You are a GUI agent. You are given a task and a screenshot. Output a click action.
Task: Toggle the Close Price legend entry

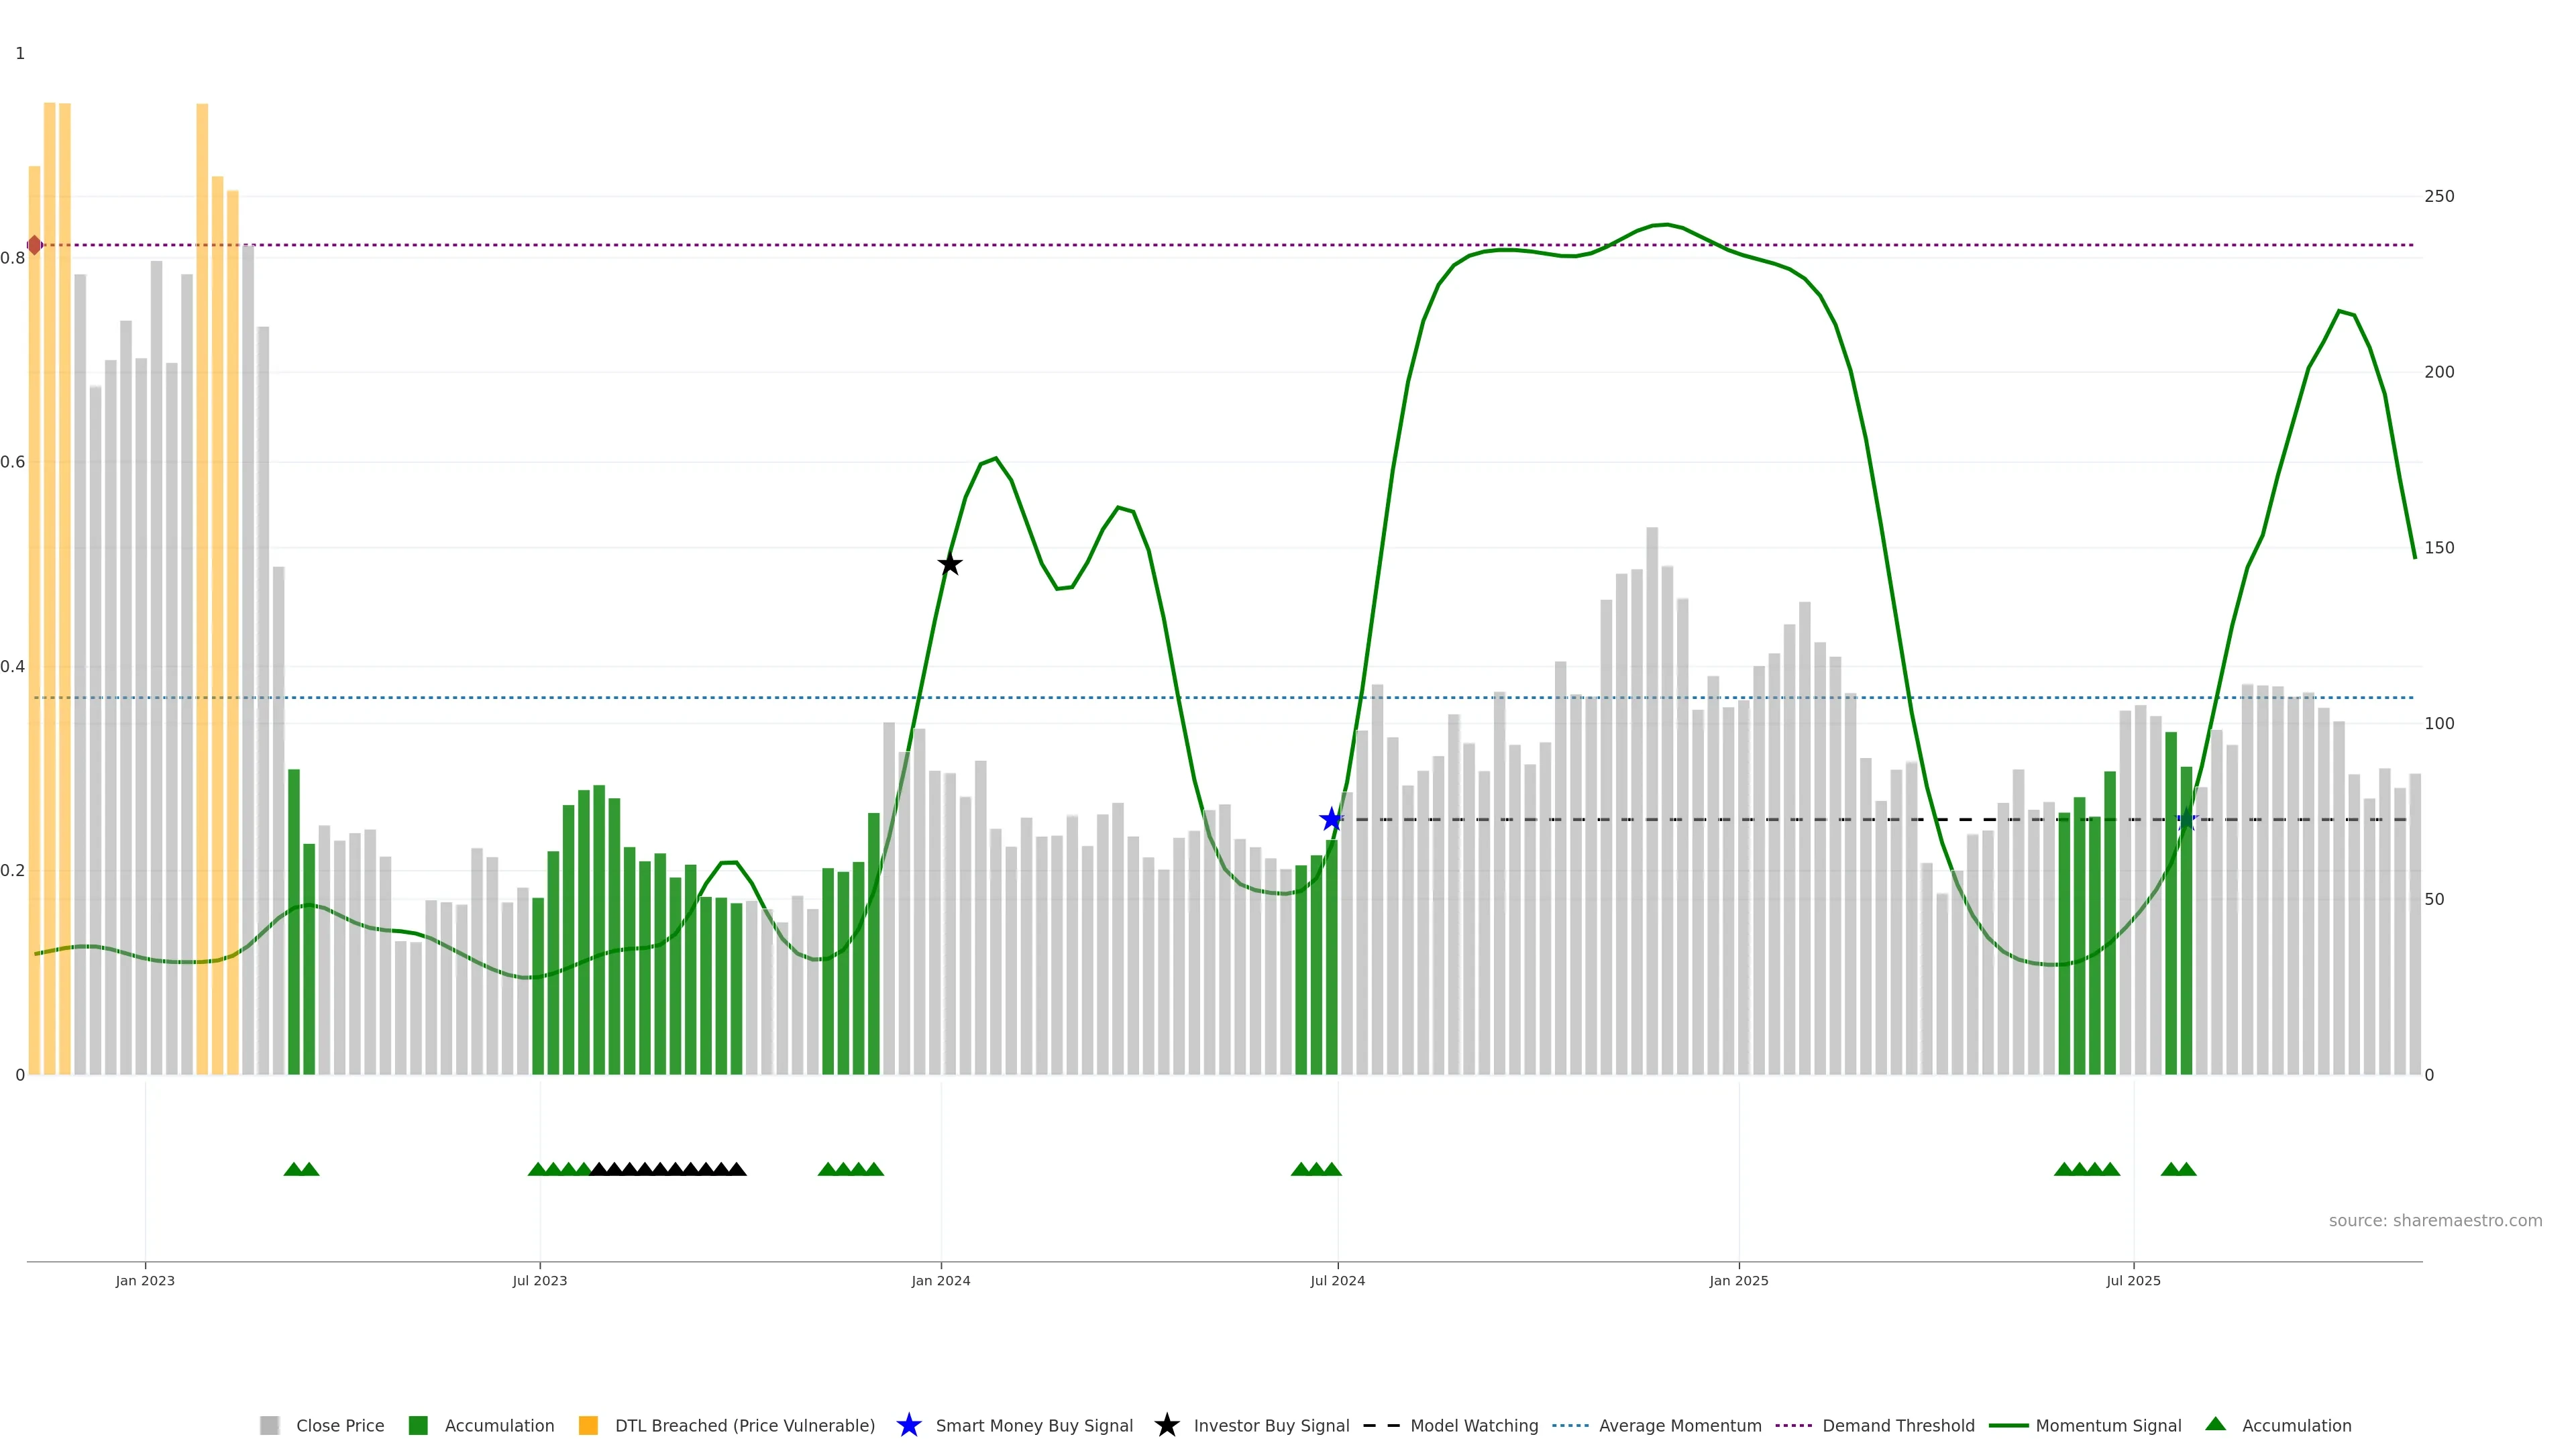tap(339, 1425)
